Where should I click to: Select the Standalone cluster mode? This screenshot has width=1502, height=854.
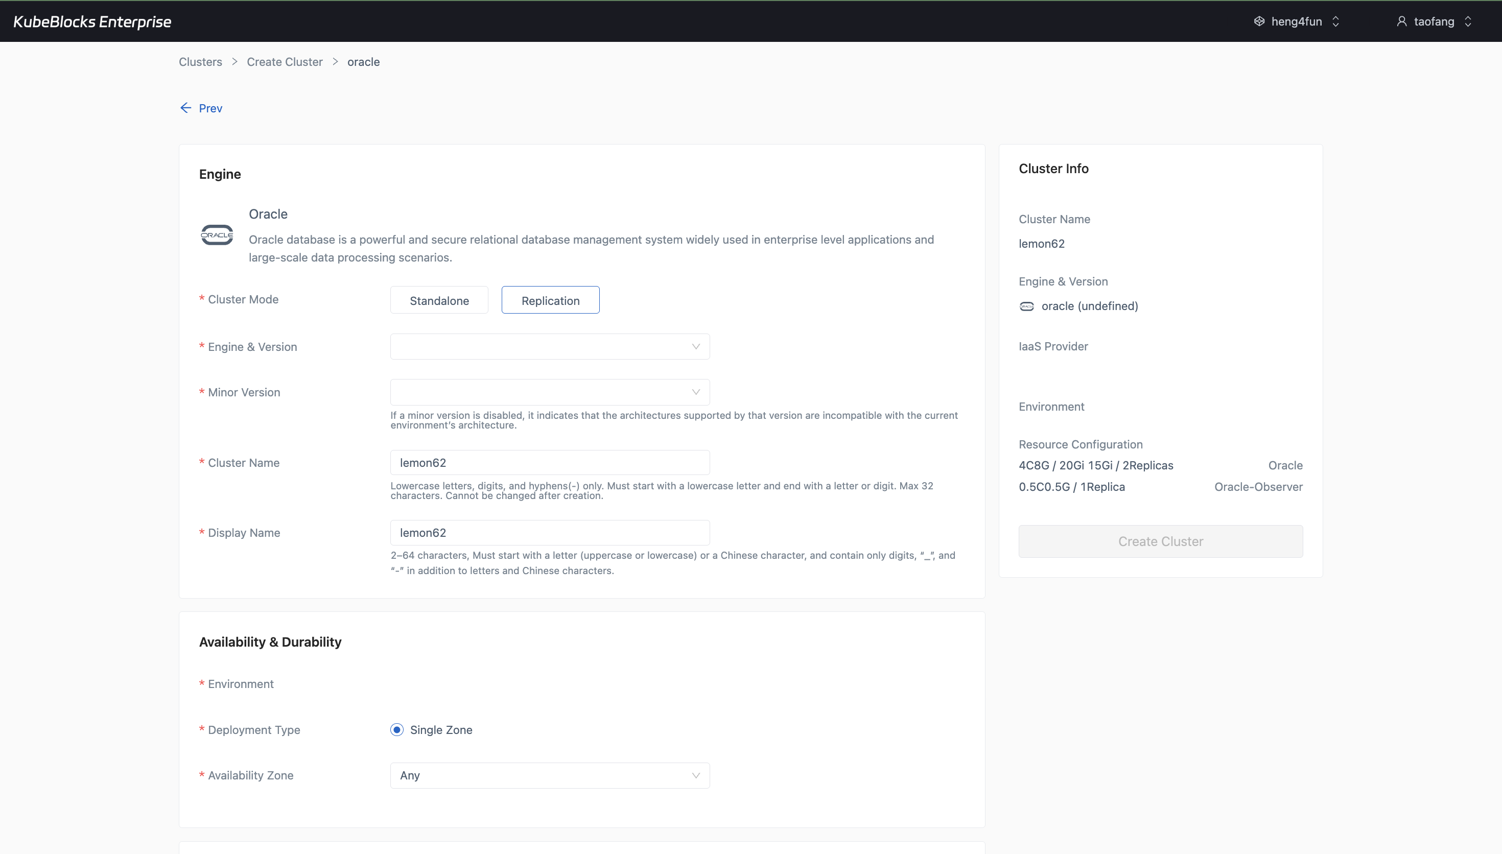439,300
